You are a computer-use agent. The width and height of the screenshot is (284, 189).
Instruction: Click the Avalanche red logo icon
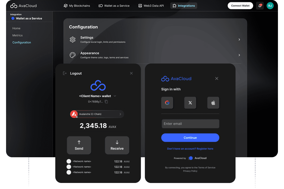click(x=74, y=114)
